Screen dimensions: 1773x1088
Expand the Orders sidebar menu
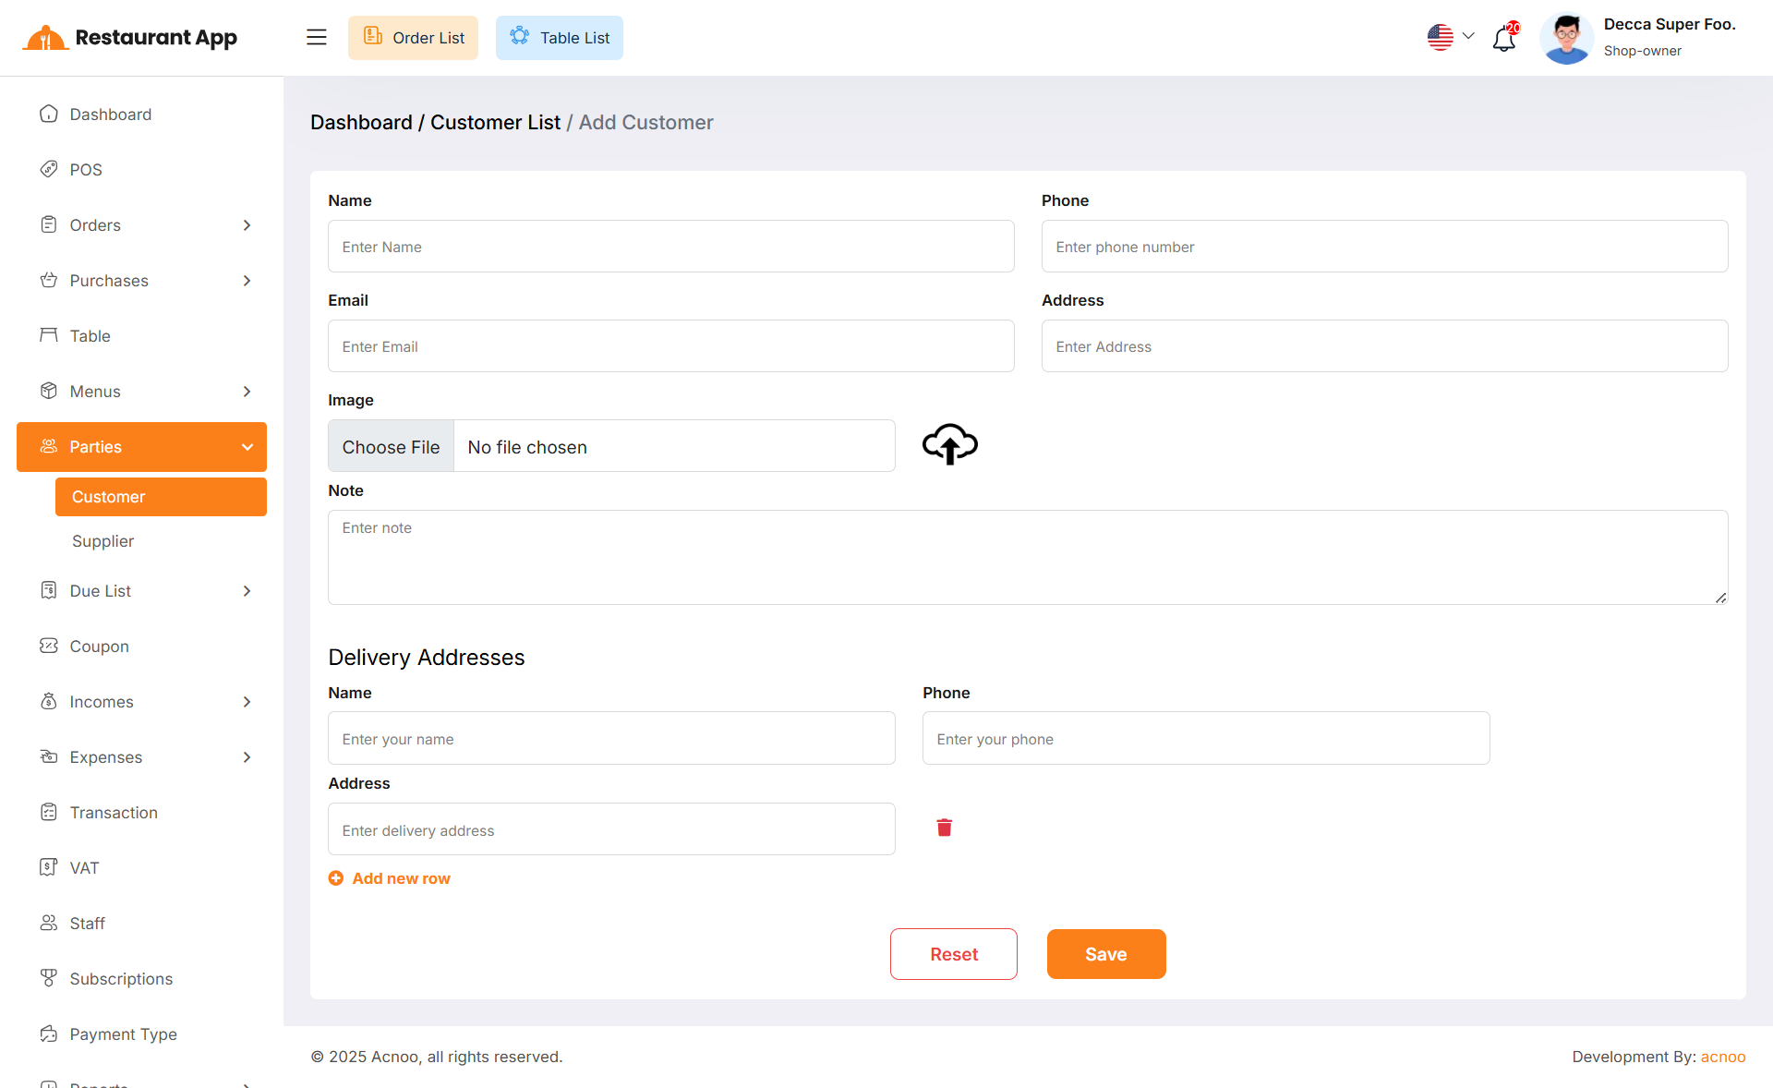141,225
